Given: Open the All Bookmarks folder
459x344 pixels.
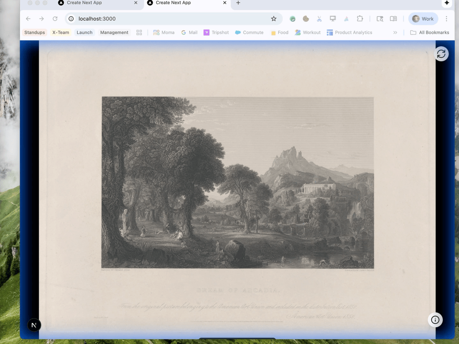Looking at the screenshot, I should point(429,32).
